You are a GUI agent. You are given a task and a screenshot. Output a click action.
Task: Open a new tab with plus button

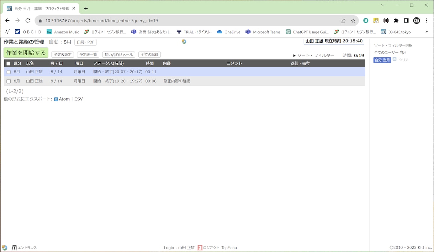pyautogui.click(x=86, y=9)
